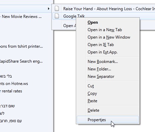Open the Raise Your Hand bookmark
This screenshot has height=132, width=155.
coord(104,8)
